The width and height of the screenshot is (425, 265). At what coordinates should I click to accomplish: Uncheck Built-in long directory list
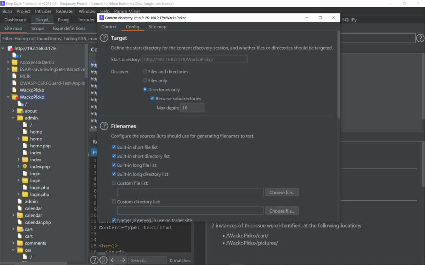pos(114,174)
